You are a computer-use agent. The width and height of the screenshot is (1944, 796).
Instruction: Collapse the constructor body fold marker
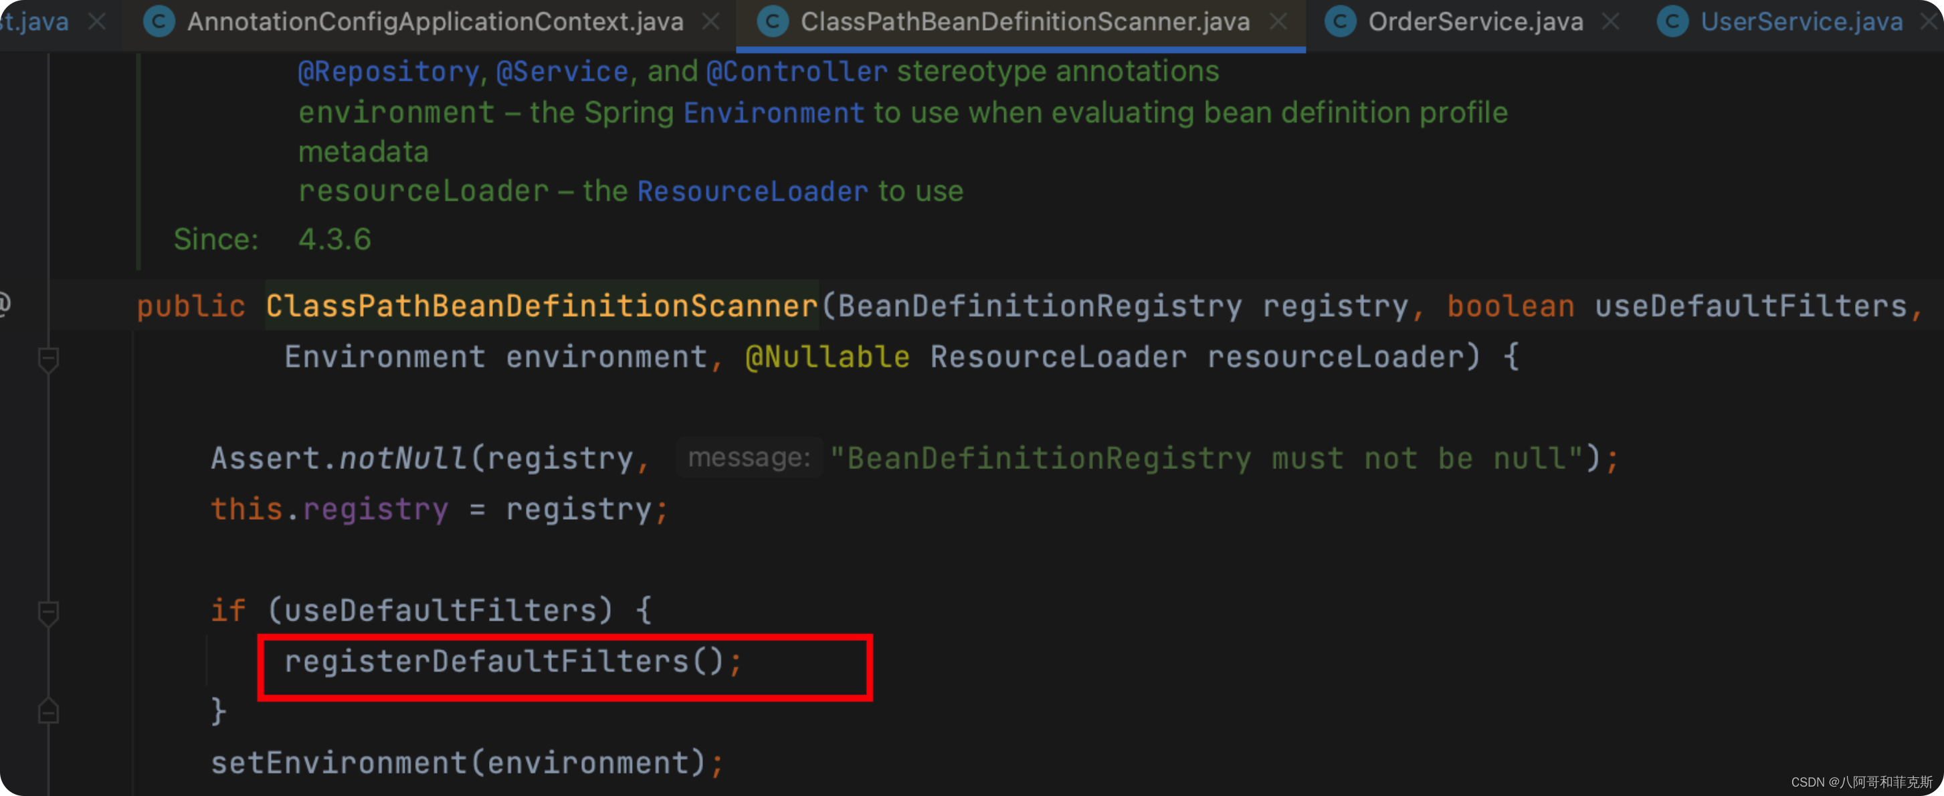(48, 359)
